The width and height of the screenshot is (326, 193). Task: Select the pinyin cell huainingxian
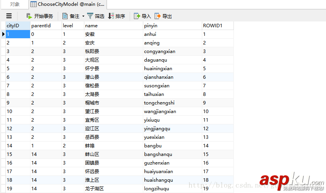tap(173, 69)
